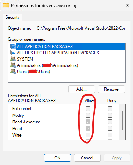Tick Deny checkbox for Read & execute
The height and width of the screenshot is (165, 133).
point(110,122)
